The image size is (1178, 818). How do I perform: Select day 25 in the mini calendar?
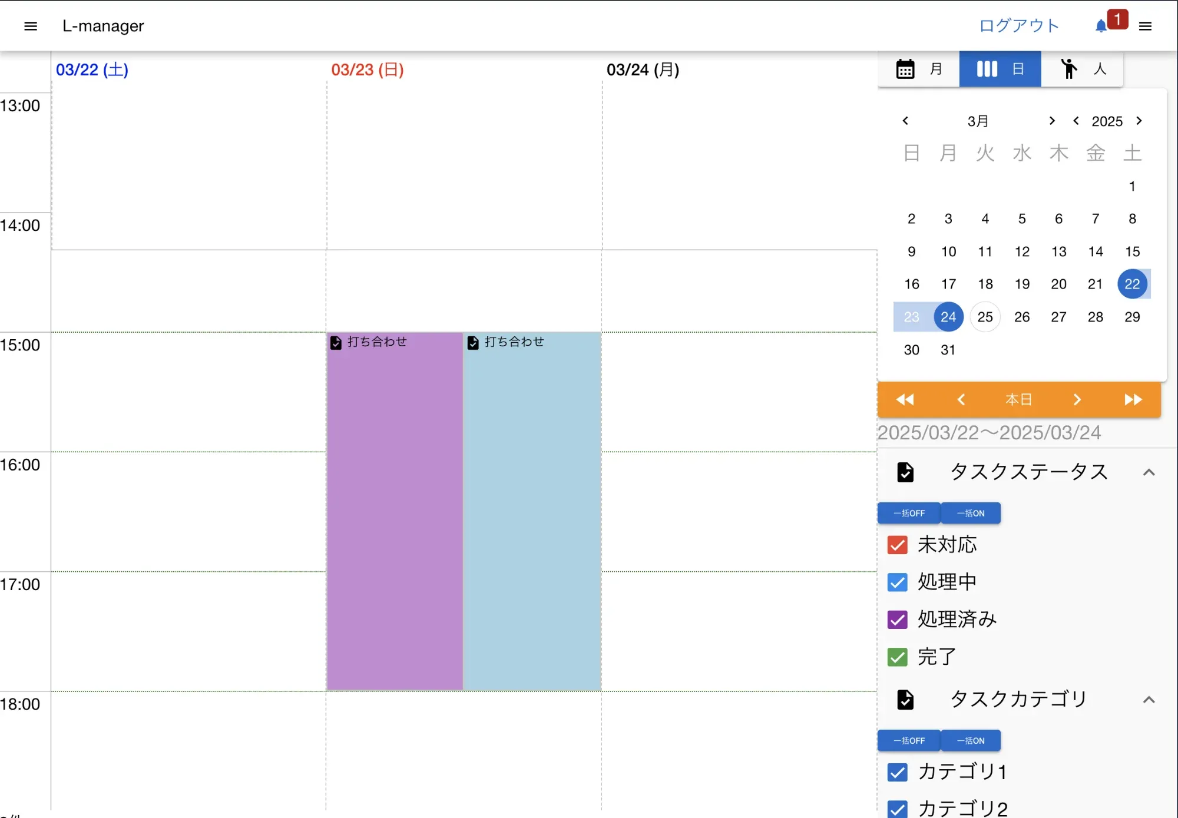coord(985,317)
